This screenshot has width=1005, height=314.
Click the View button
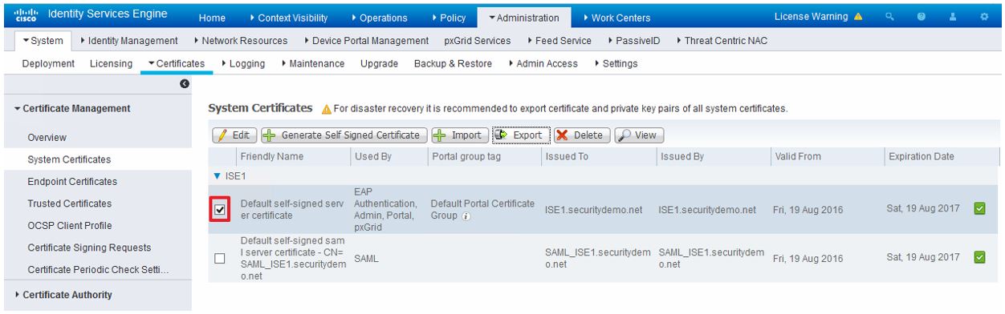click(639, 135)
